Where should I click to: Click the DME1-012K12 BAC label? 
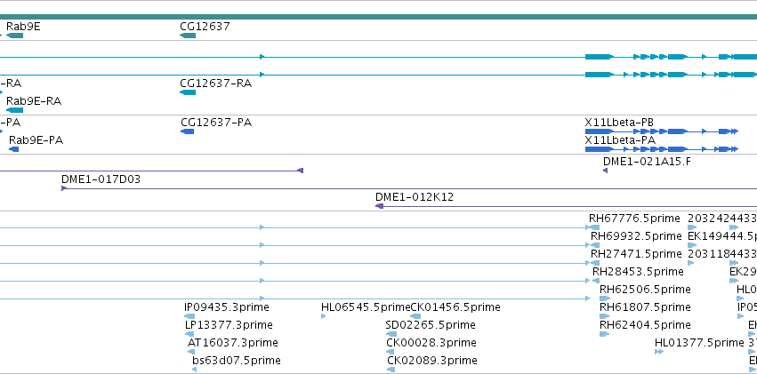tap(415, 197)
